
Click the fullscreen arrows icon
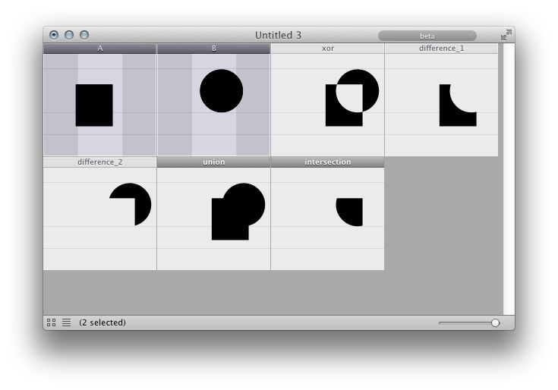(x=506, y=35)
